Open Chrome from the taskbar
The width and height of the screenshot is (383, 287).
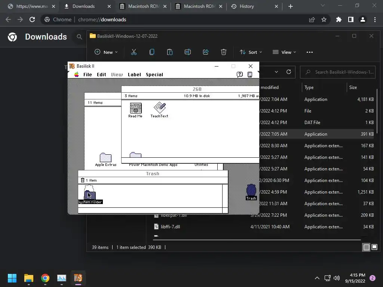45,278
